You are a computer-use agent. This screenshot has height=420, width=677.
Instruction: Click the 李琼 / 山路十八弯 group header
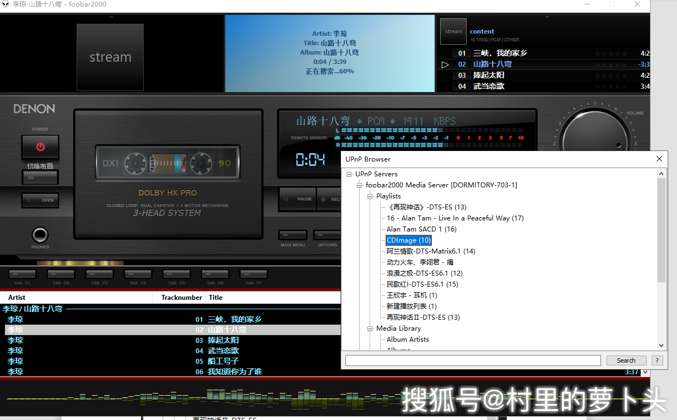(33, 309)
